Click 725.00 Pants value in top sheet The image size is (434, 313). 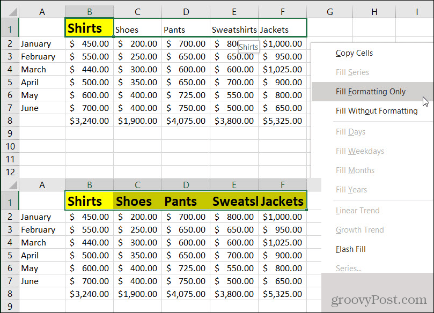186,95
